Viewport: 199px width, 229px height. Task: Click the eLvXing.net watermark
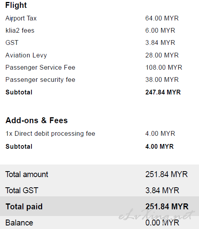tap(157, 214)
